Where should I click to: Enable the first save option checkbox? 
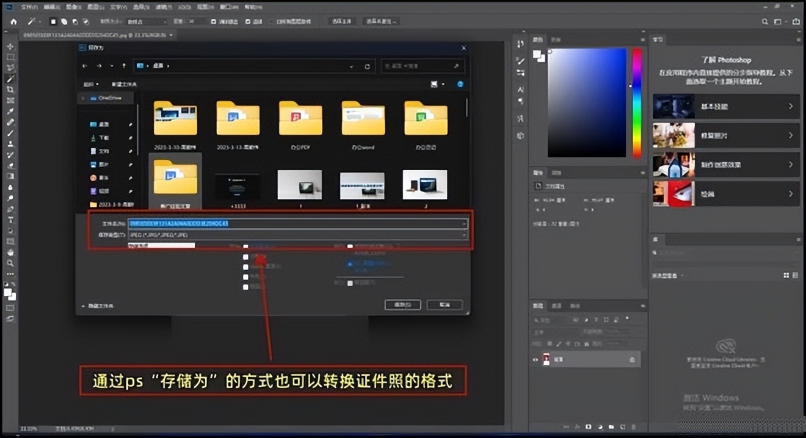[x=246, y=245]
